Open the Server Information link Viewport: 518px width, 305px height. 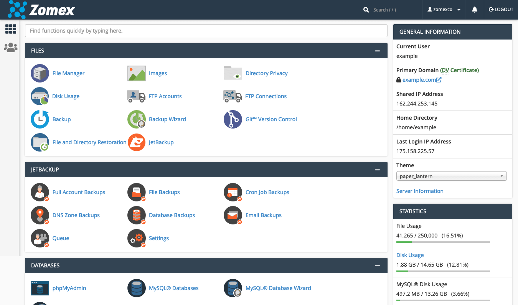tap(420, 191)
